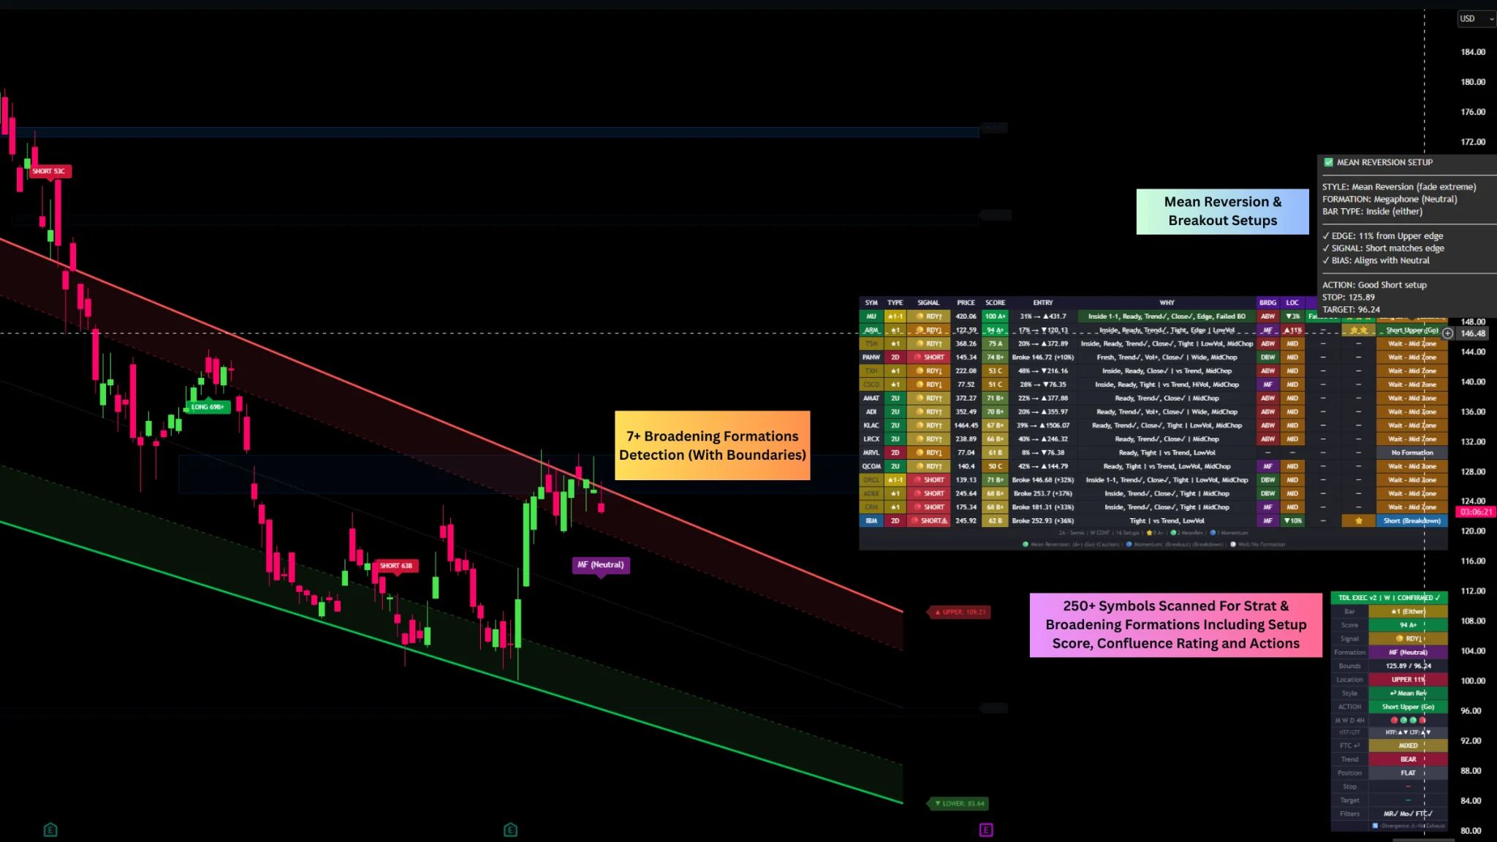Viewport: 1497px width, 842px height.
Task: Toggle the red W timeframe dot in M W D 4H row
Action: (1394, 720)
